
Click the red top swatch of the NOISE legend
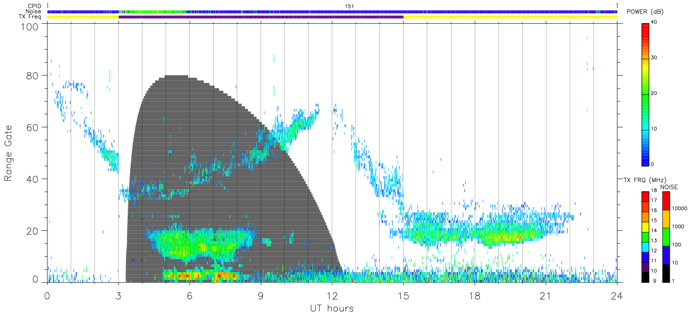(666, 201)
